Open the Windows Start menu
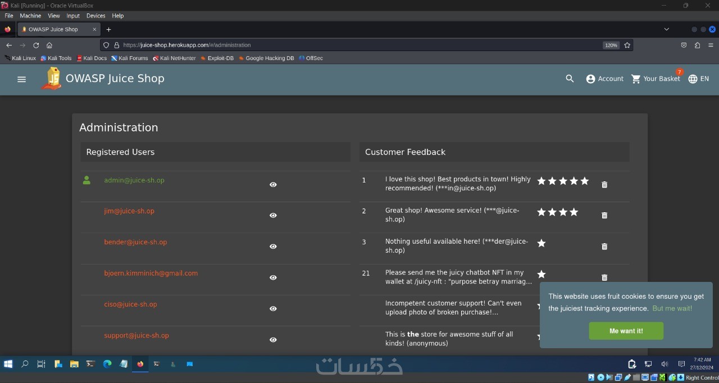This screenshot has height=383, width=719. [x=8, y=364]
